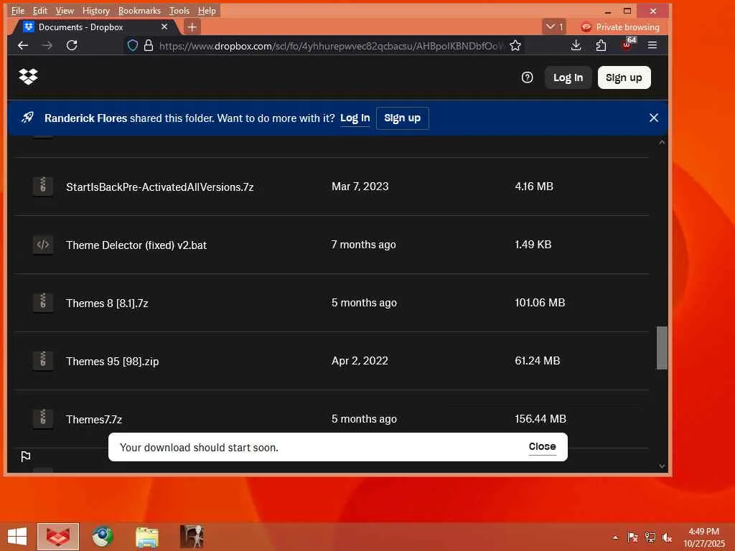Click the banner Sign up button
This screenshot has height=551, width=735.
point(402,118)
